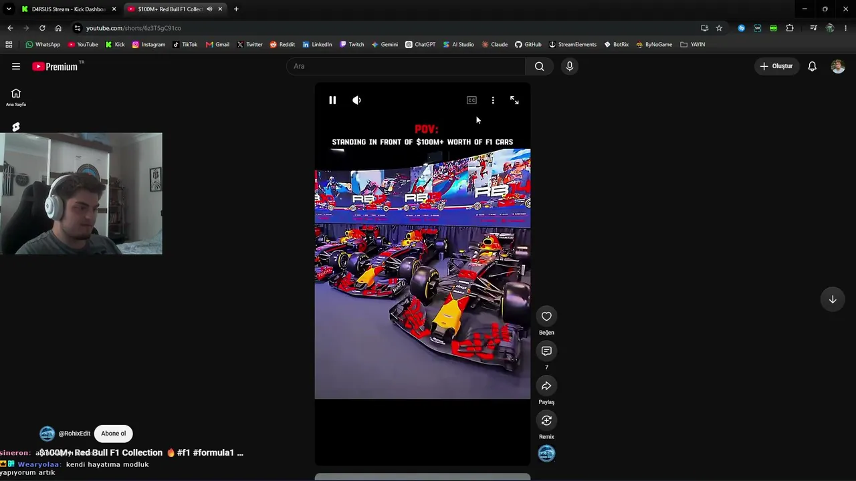Open the apps grid on the bookmarks bar
This screenshot has height=481, width=856.
pos(9,45)
